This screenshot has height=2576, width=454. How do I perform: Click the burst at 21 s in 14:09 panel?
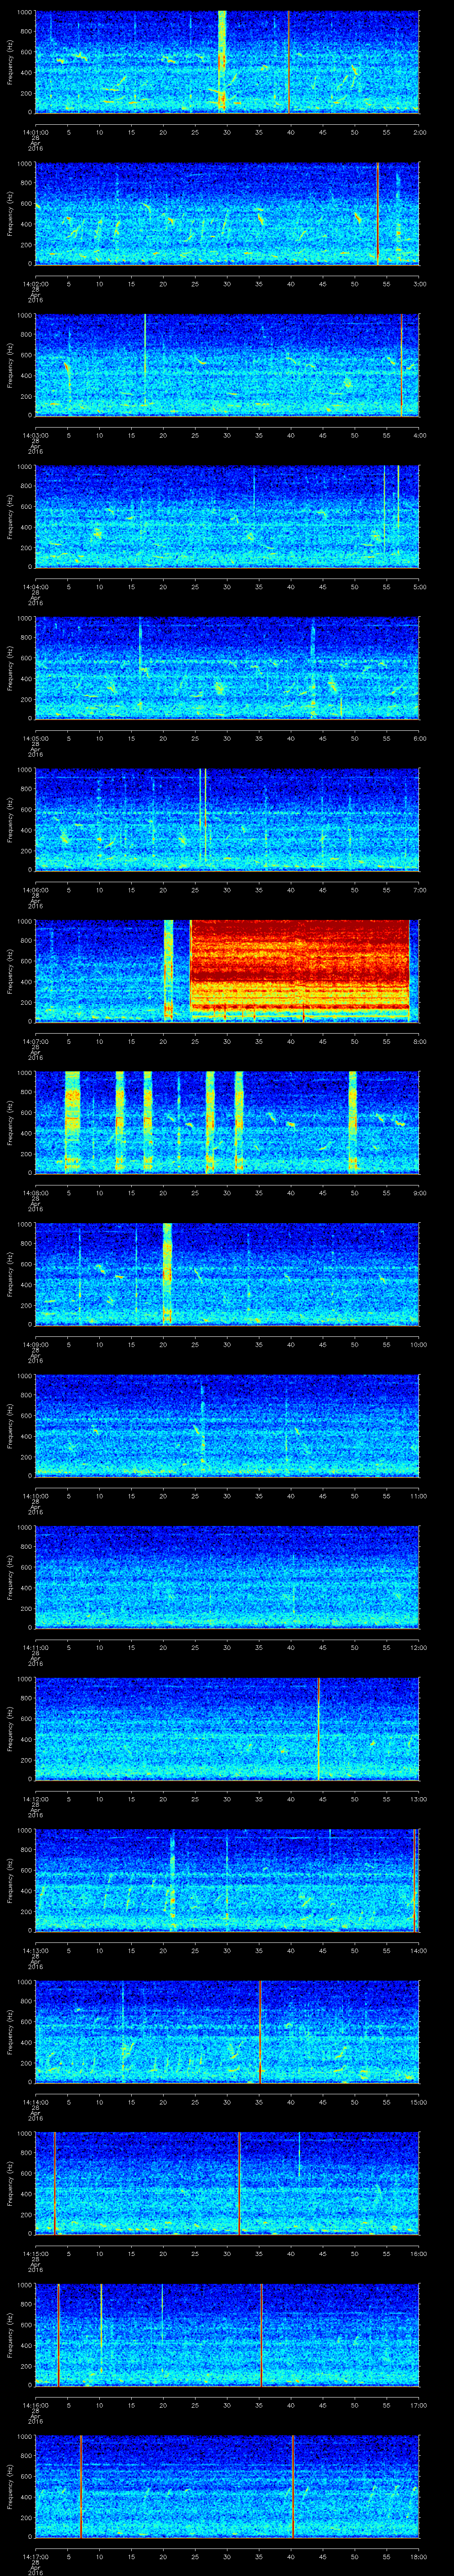click(167, 1274)
